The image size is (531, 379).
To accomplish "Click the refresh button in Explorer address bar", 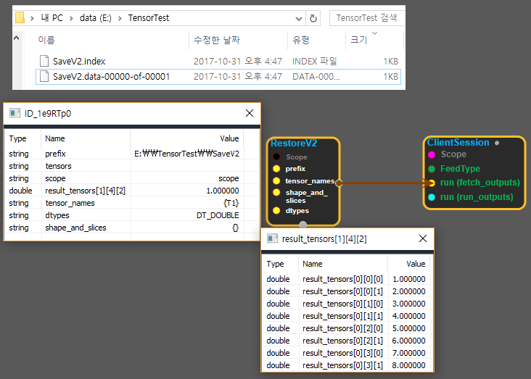I will pyautogui.click(x=313, y=18).
